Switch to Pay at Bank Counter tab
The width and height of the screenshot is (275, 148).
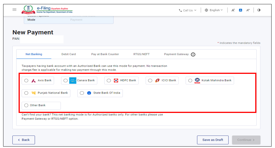(x=105, y=54)
